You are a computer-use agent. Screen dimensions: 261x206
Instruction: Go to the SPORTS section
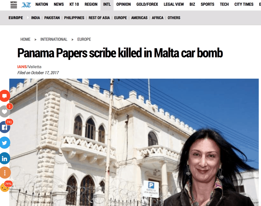(207, 4)
